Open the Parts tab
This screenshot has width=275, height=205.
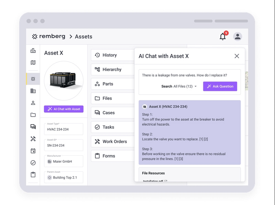pyautogui.click(x=113, y=84)
